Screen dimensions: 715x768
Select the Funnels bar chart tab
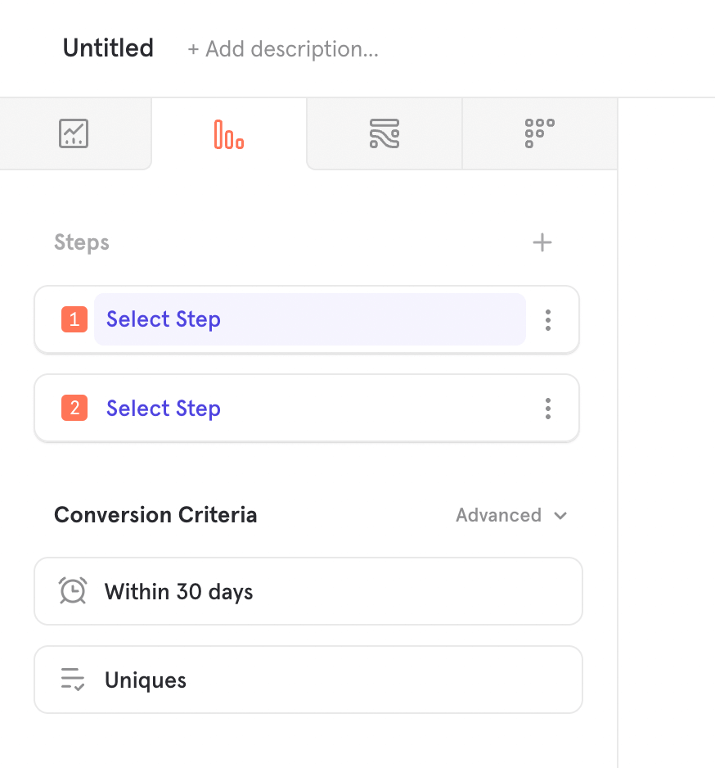click(229, 133)
